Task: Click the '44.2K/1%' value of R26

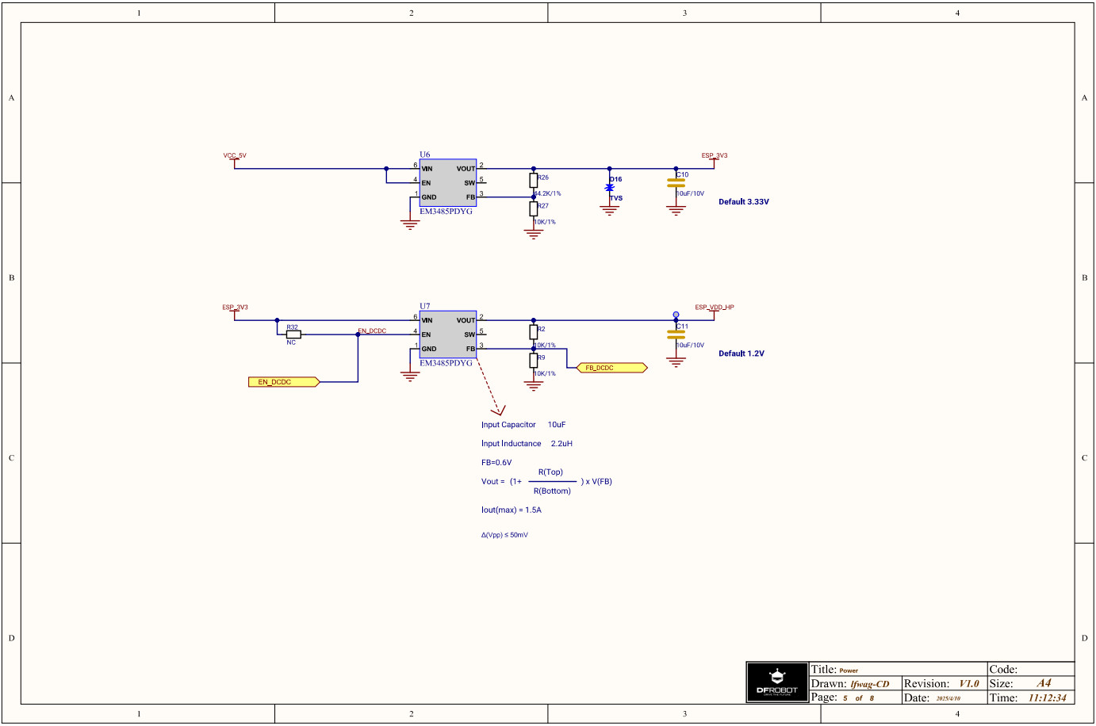Action: click(x=548, y=193)
